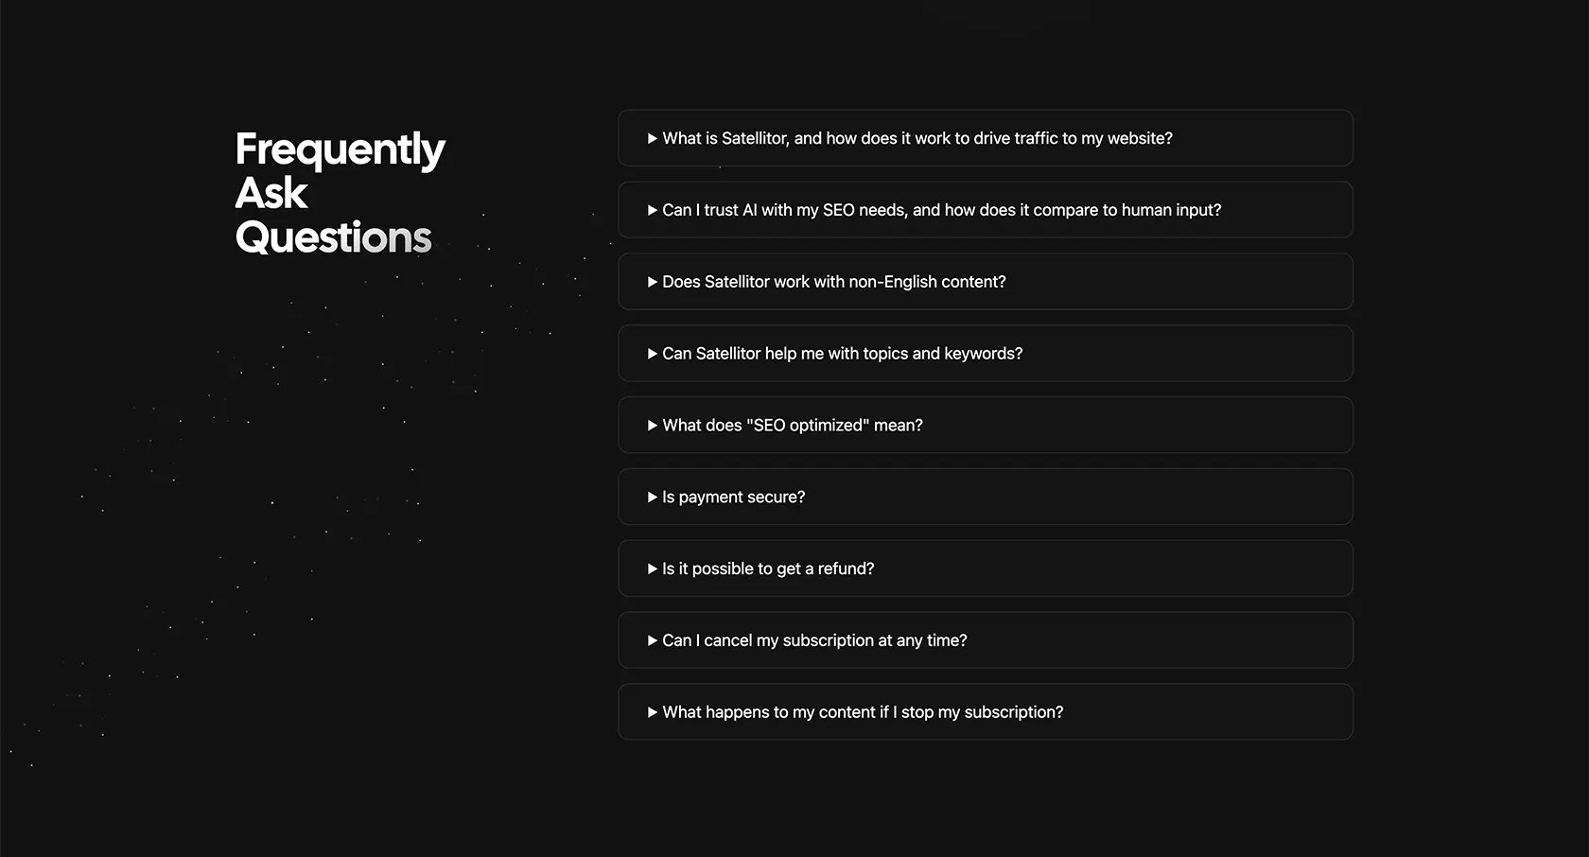Open arrow next to cancel subscription question
Screen dimensions: 1589x857
[653, 640]
